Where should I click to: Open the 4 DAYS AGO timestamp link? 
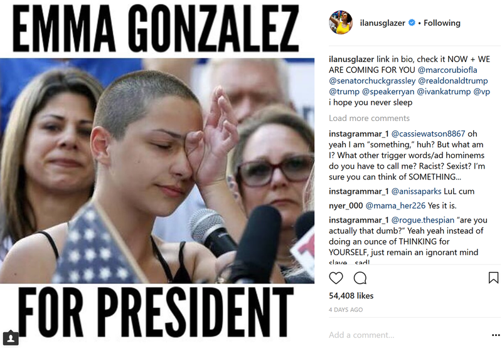click(346, 310)
